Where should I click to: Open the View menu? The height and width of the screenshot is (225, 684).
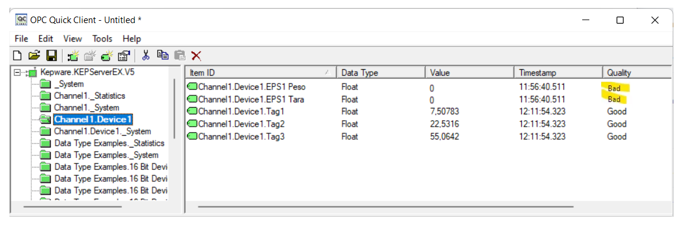tap(72, 38)
